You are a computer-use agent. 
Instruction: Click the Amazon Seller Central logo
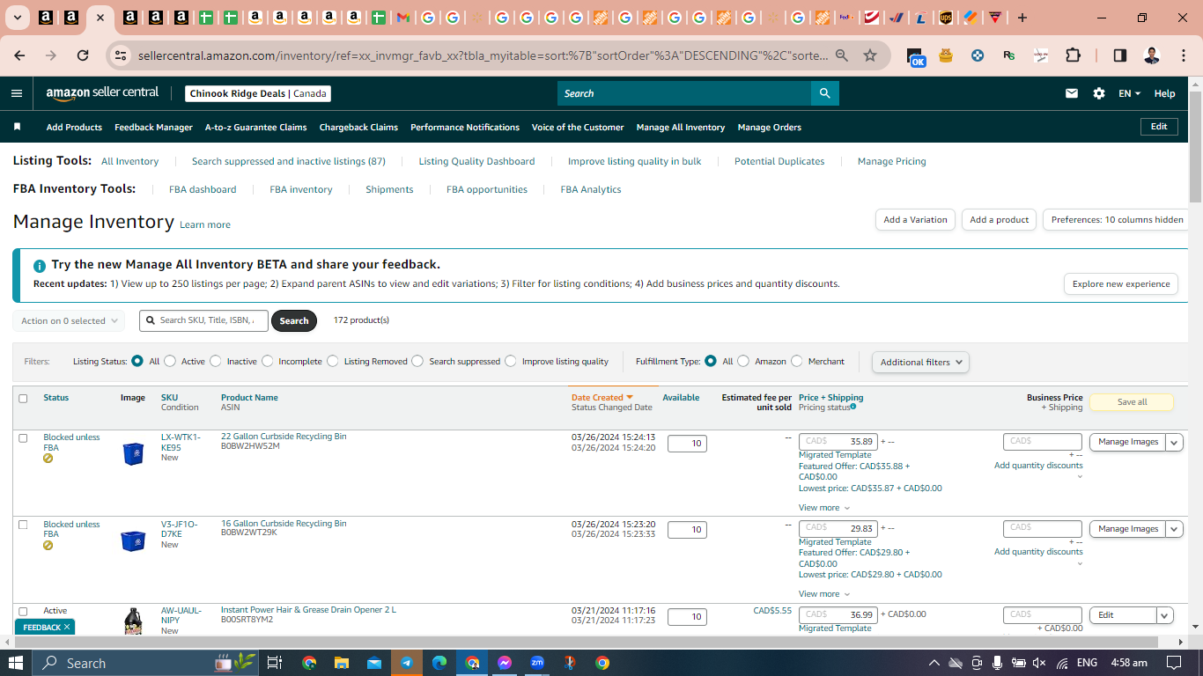(102, 92)
